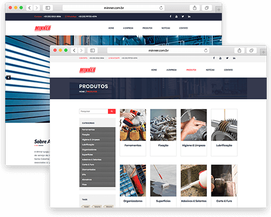This screenshot has width=271, height=217.
Task: Open Twitter icon in front window header
Action: pyautogui.click(x=227, y=58)
